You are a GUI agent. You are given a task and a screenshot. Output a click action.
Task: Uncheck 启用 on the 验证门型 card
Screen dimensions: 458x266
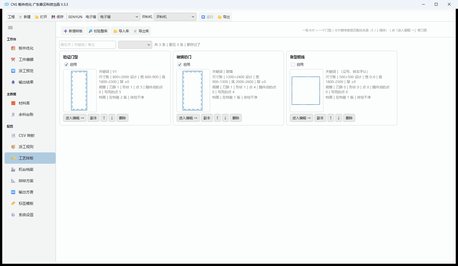(66, 65)
